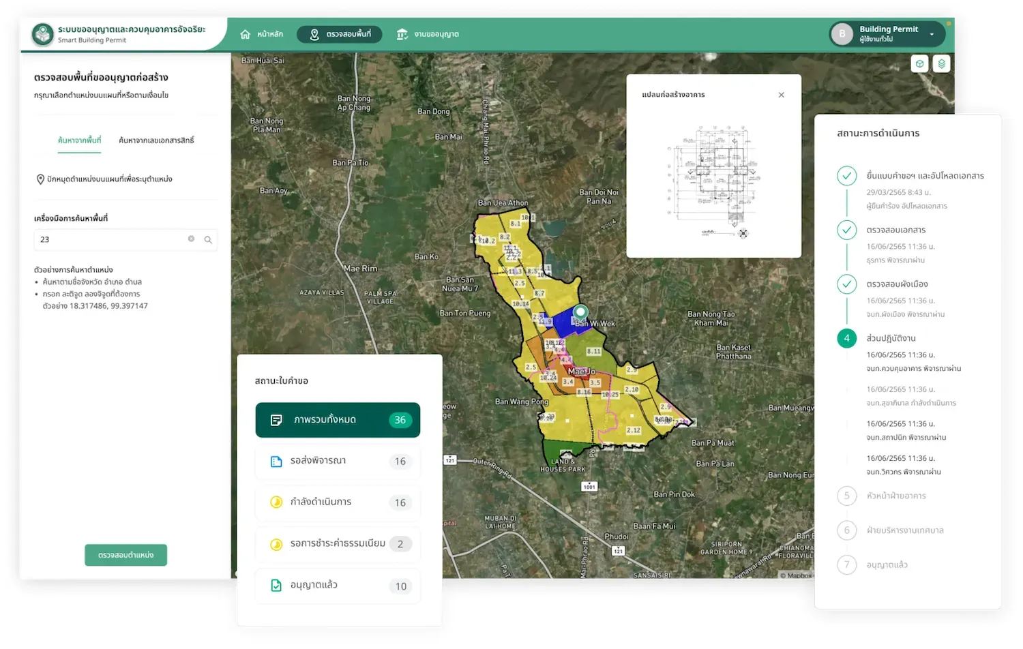Click the green map location pin marker
This screenshot has height=649, width=1023.
pyautogui.click(x=581, y=314)
